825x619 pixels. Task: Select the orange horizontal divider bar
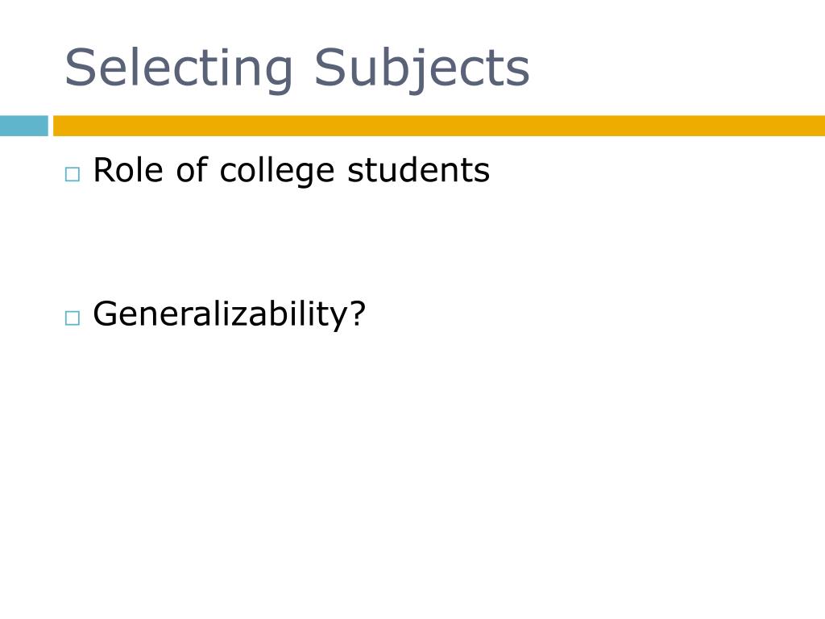tap(439, 126)
